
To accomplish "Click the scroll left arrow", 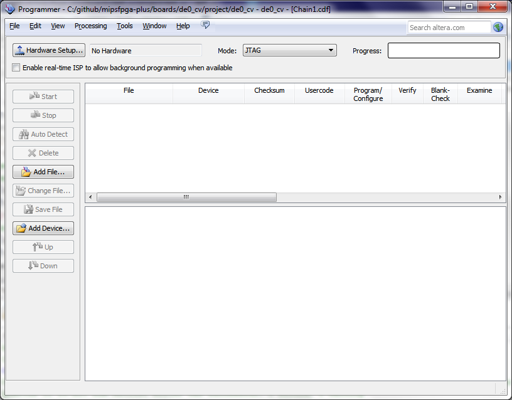I will pos(90,197).
